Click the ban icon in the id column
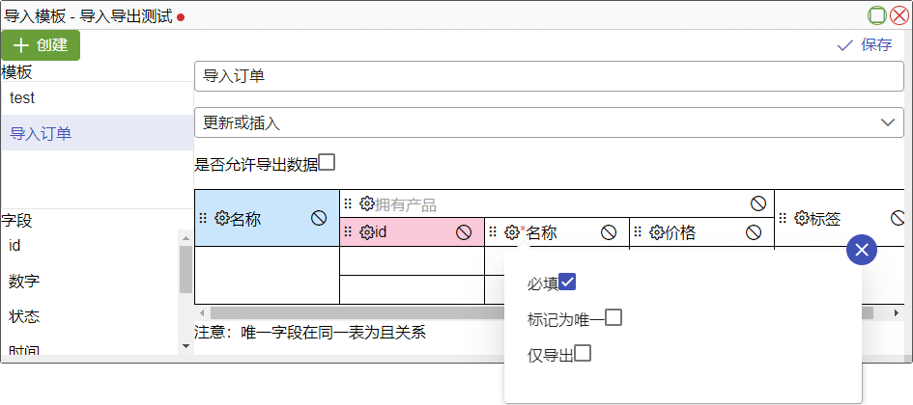Screen dimensions: 913x405 coord(464,232)
